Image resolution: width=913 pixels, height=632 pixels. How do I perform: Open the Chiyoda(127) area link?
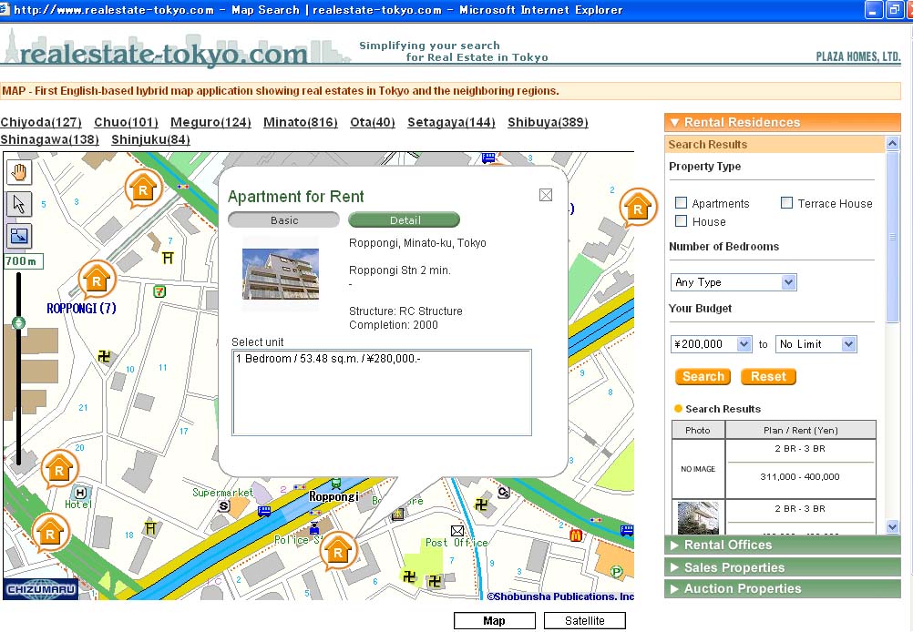coord(41,122)
